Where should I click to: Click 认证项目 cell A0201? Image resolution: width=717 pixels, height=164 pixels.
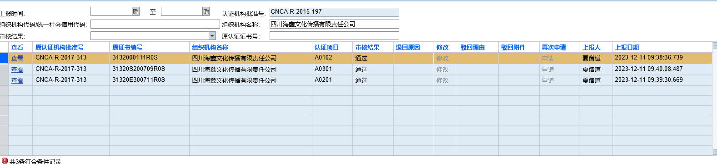[x=332, y=80]
